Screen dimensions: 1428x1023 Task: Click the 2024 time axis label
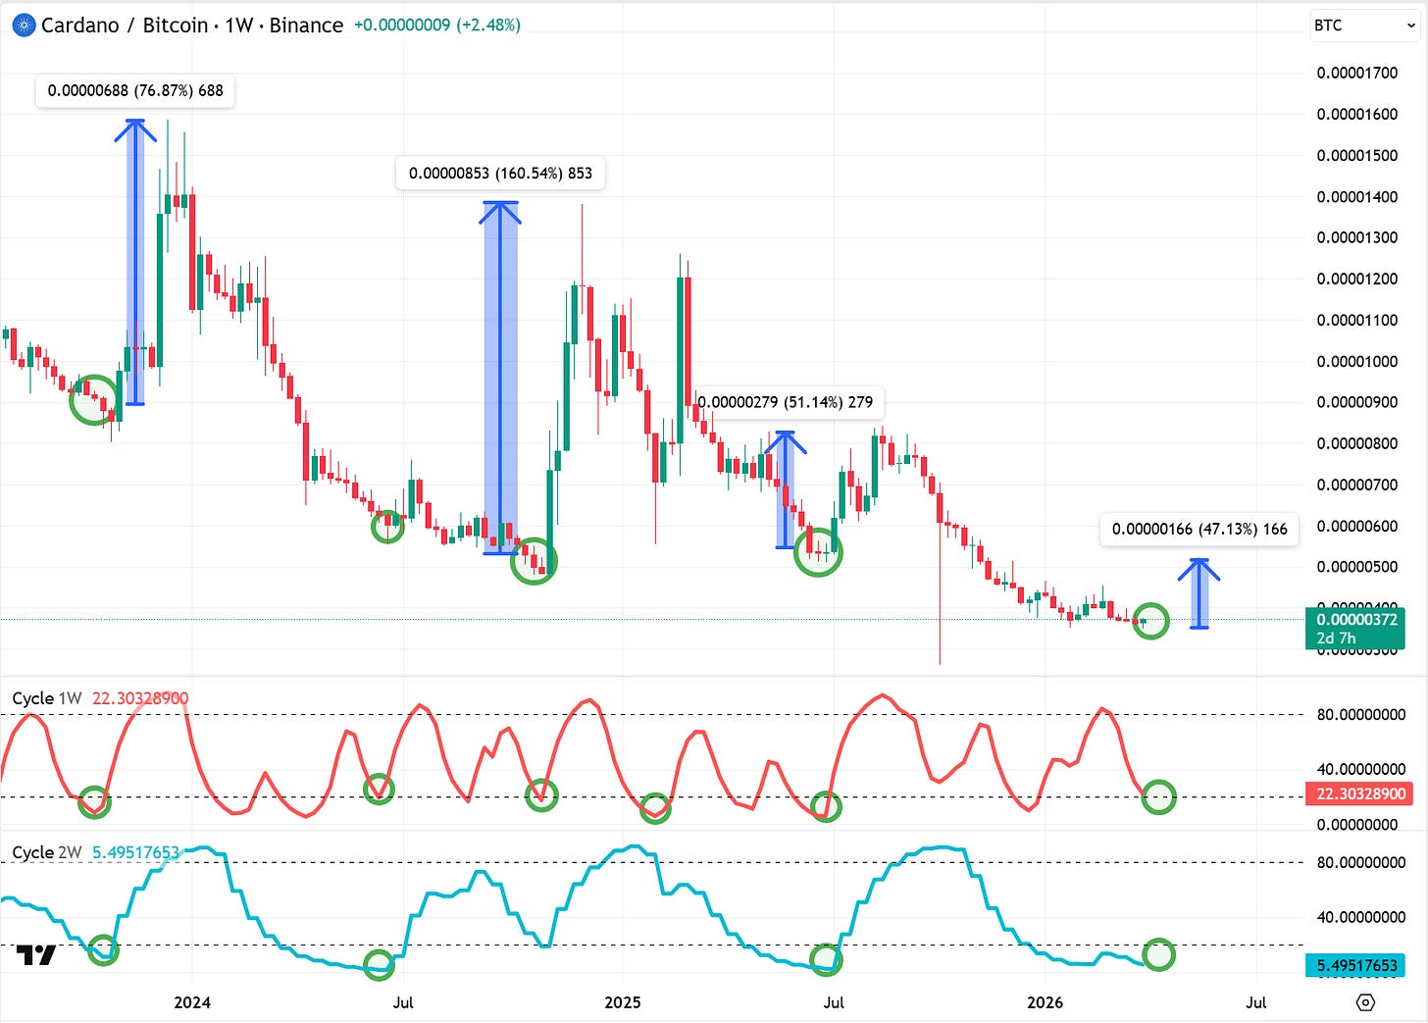tap(192, 1002)
